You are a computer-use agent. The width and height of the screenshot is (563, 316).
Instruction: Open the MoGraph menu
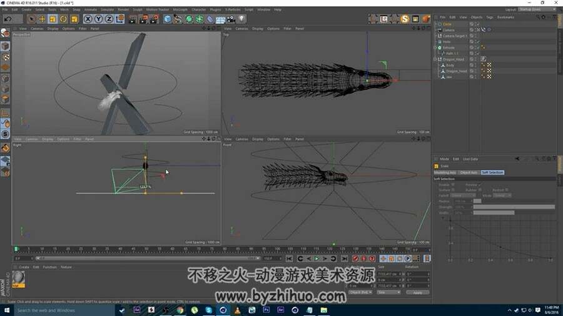(x=180, y=9)
